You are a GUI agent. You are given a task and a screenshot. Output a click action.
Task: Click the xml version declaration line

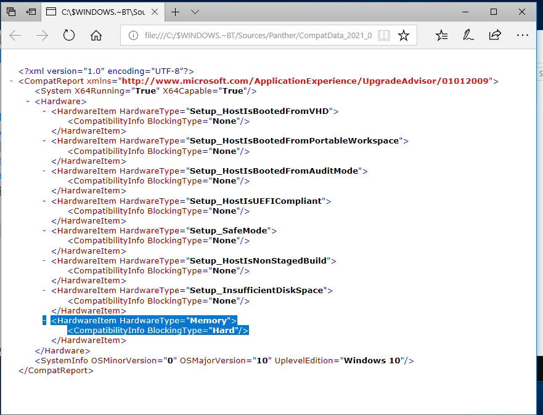[106, 71]
